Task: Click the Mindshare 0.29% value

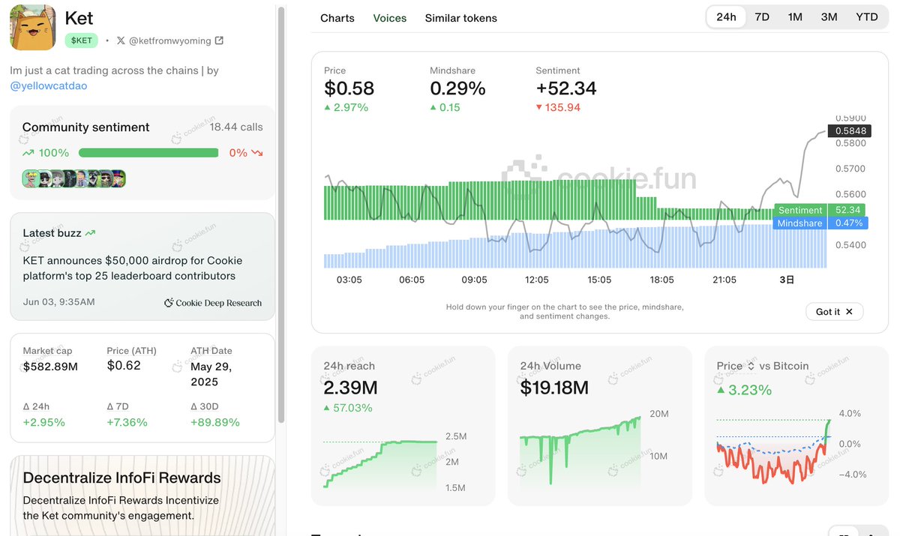Action: (457, 88)
